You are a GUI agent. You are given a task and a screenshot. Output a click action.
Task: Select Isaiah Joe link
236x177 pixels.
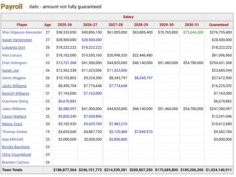coord(11,70)
